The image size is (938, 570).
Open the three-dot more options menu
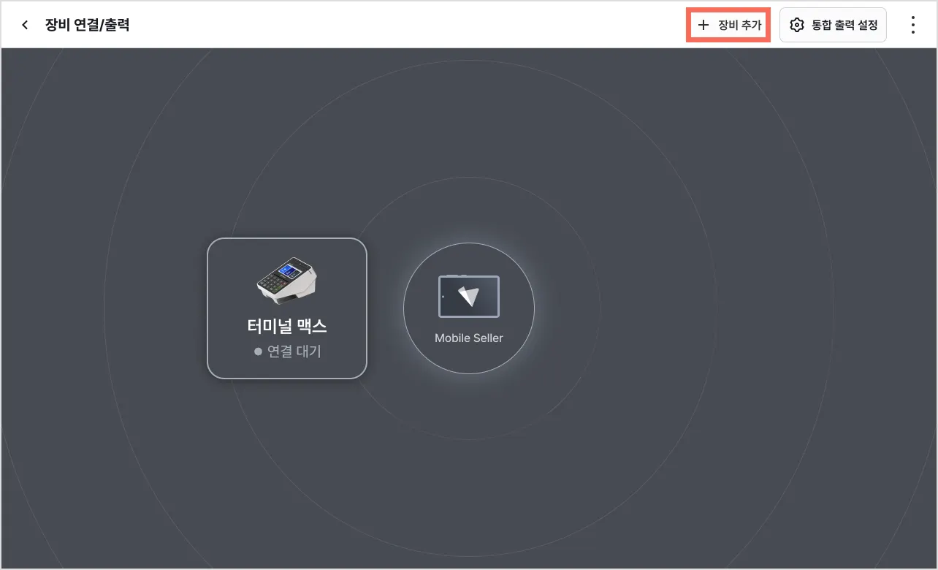point(912,25)
